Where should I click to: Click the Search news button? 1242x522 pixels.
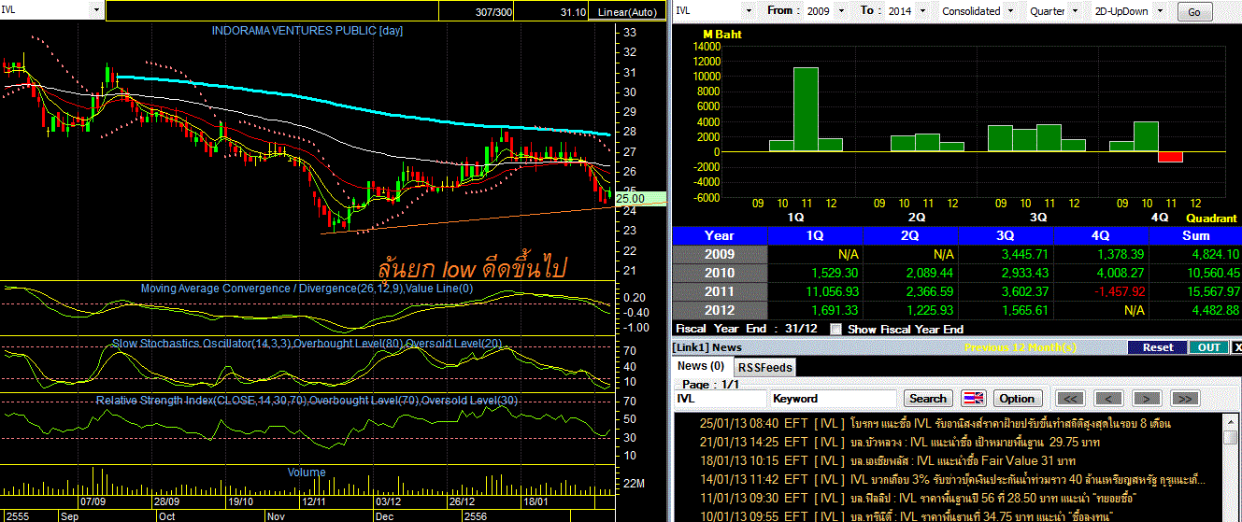(928, 399)
